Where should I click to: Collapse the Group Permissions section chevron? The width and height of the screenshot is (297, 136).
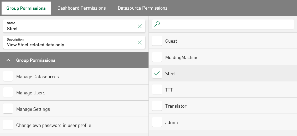(x=8, y=60)
